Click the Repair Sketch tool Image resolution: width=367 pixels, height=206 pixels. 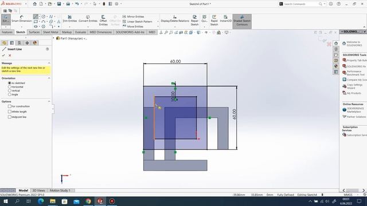(x=194, y=21)
